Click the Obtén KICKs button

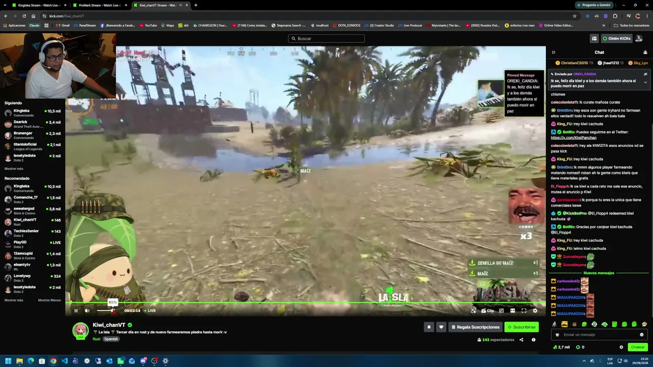point(617,39)
